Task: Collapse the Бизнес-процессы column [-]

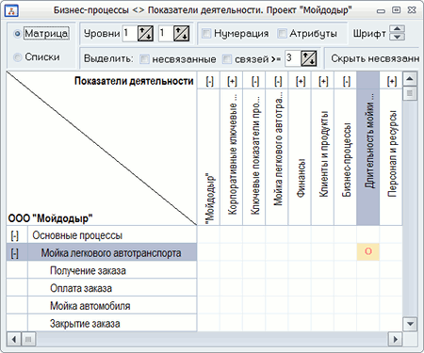Action: point(346,82)
